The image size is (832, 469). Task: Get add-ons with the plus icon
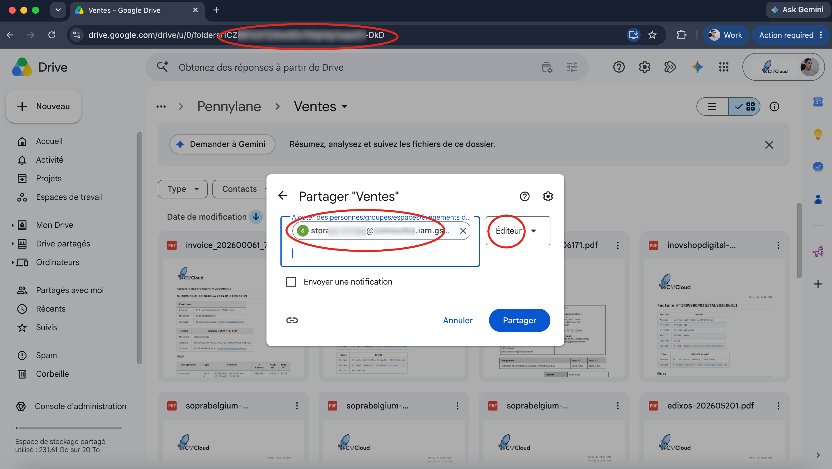tap(818, 284)
